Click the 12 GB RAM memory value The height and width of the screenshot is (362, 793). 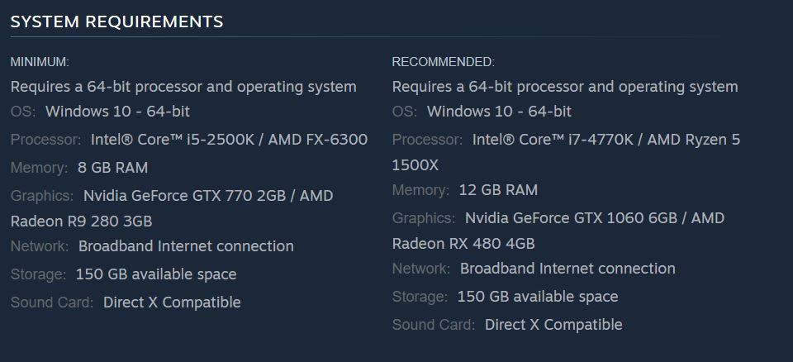(498, 190)
